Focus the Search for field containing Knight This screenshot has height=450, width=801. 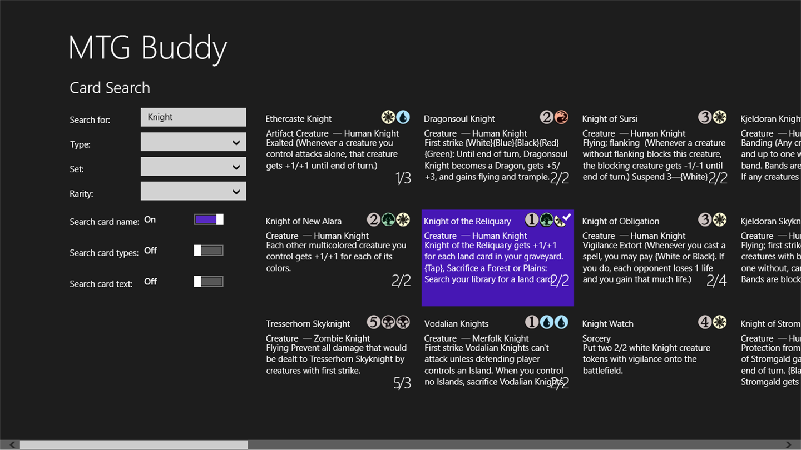pyautogui.click(x=194, y=117)
